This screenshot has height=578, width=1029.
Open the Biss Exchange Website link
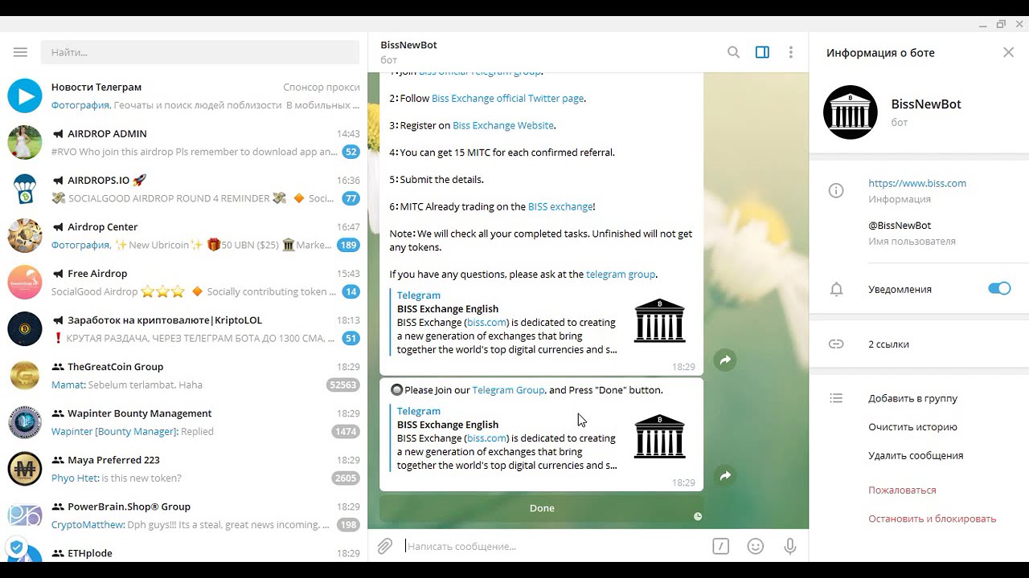tap(503, 125)
